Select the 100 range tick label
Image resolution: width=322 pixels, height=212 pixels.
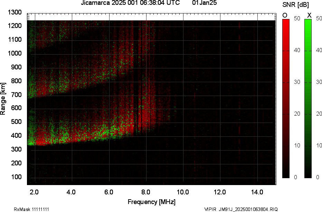tap(16, 177)
